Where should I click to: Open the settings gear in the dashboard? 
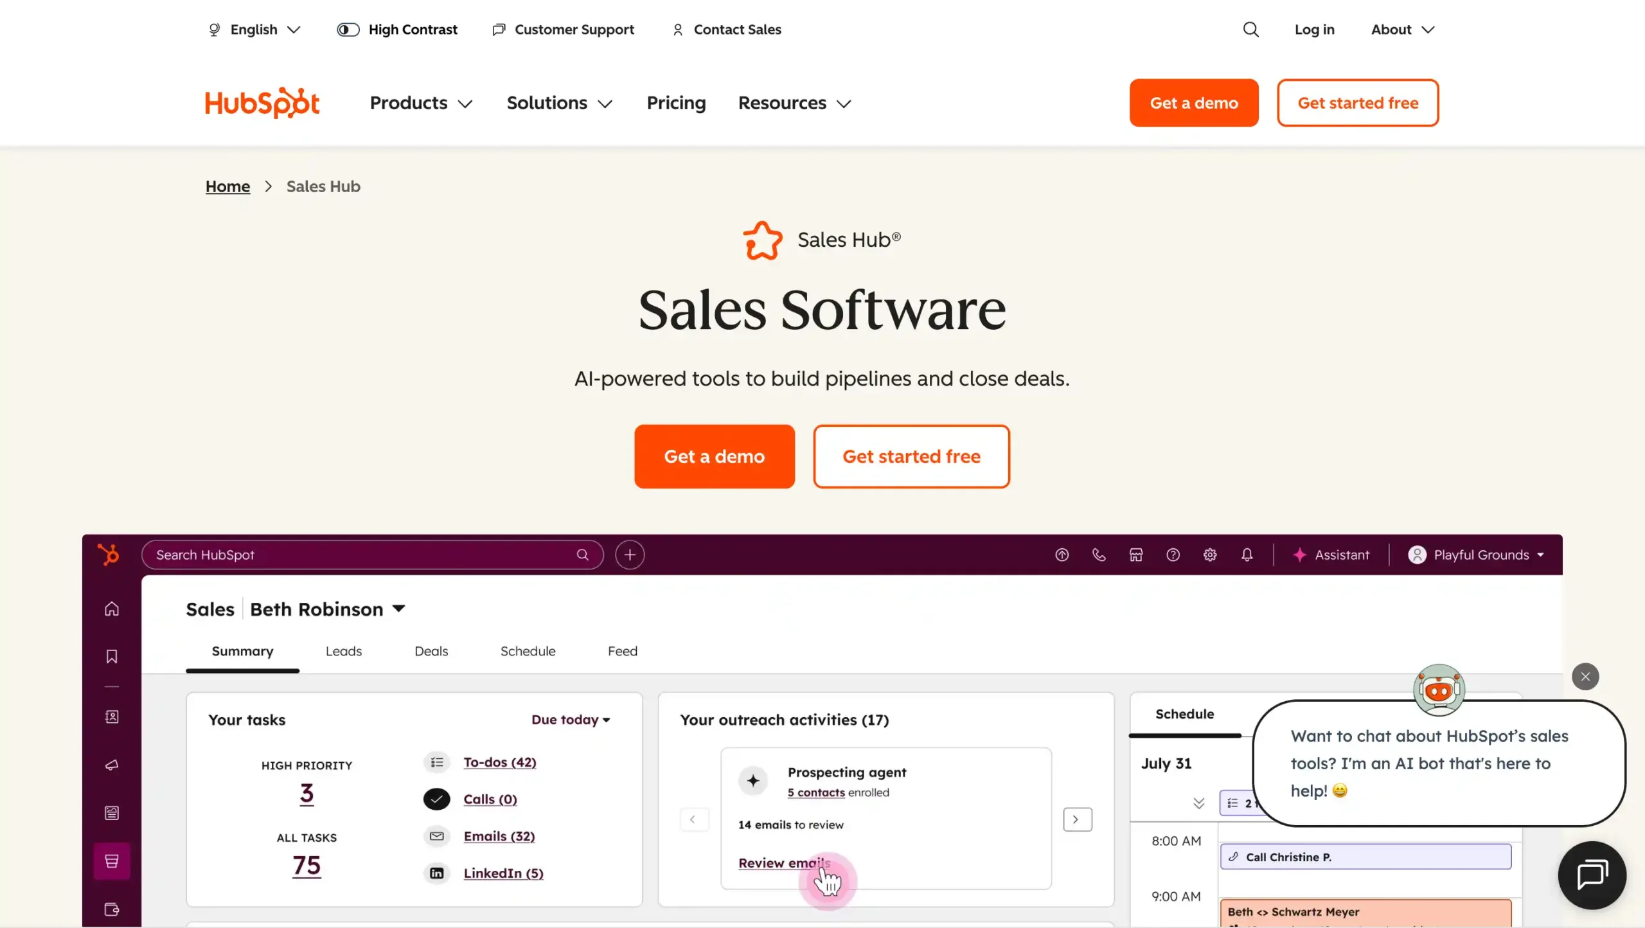(x=1210, y=555)
